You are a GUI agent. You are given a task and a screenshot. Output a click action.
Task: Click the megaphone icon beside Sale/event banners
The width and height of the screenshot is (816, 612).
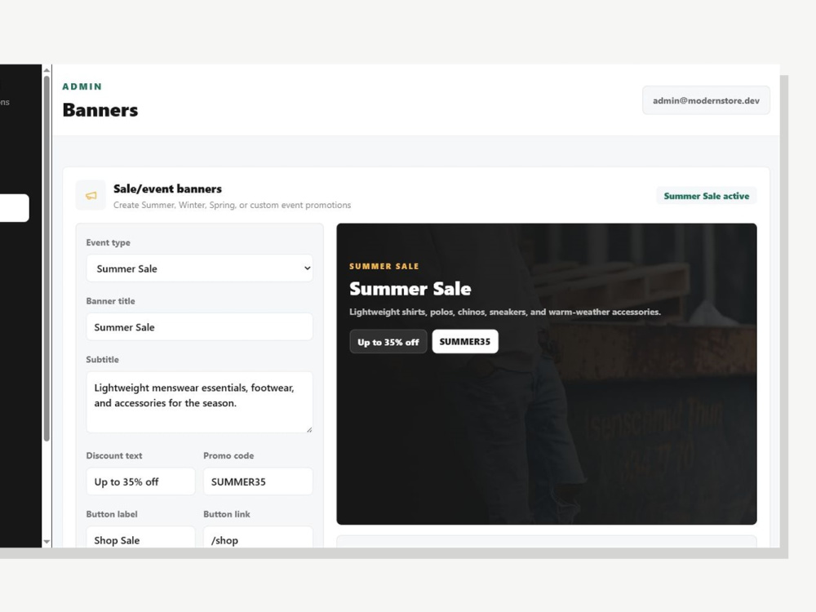click(91, 196)
